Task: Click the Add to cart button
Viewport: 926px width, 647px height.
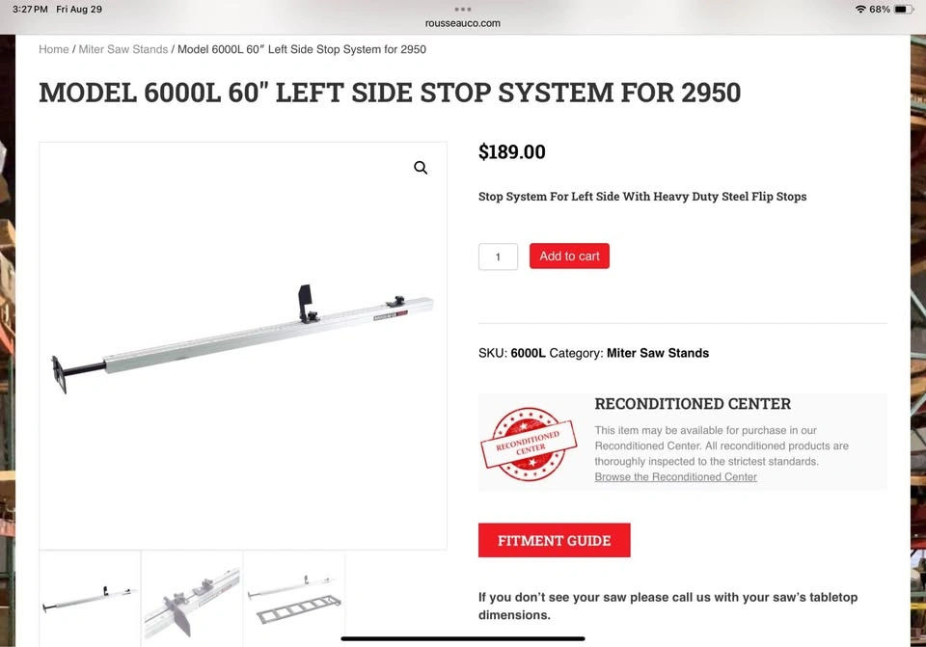Action: pos(569,256)
